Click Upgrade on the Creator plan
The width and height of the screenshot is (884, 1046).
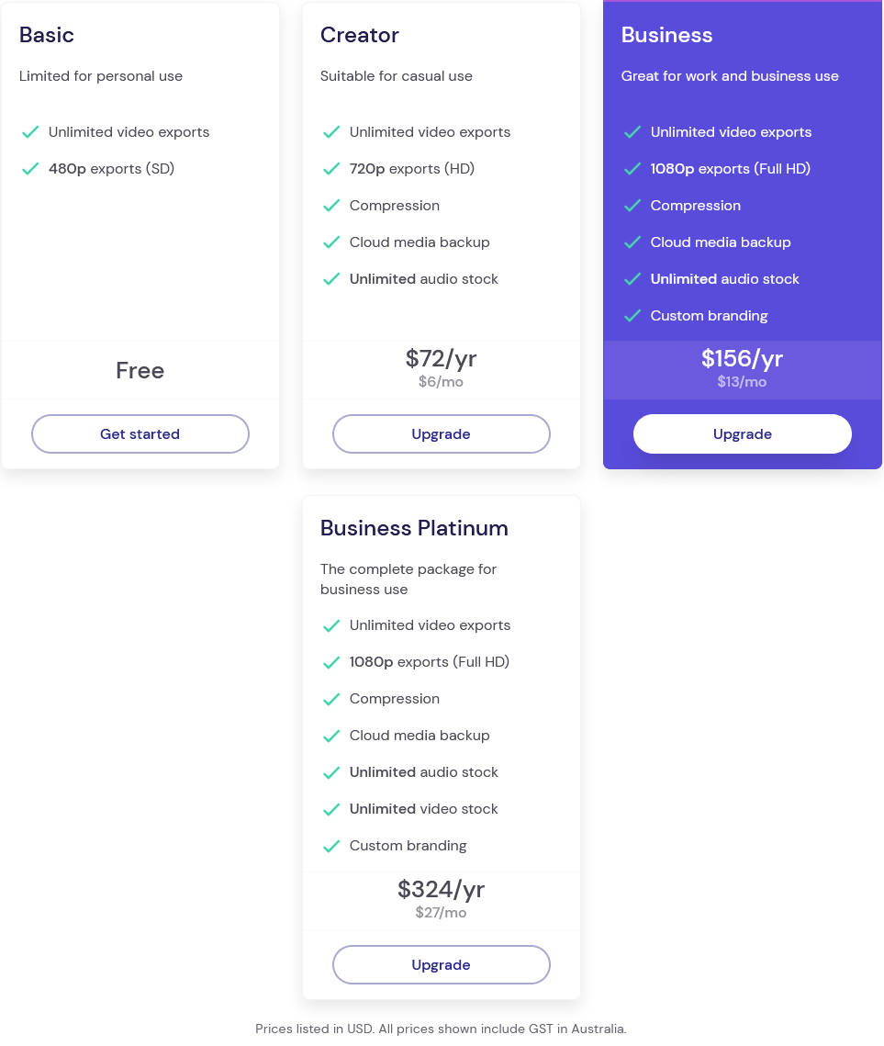point(441,433)
